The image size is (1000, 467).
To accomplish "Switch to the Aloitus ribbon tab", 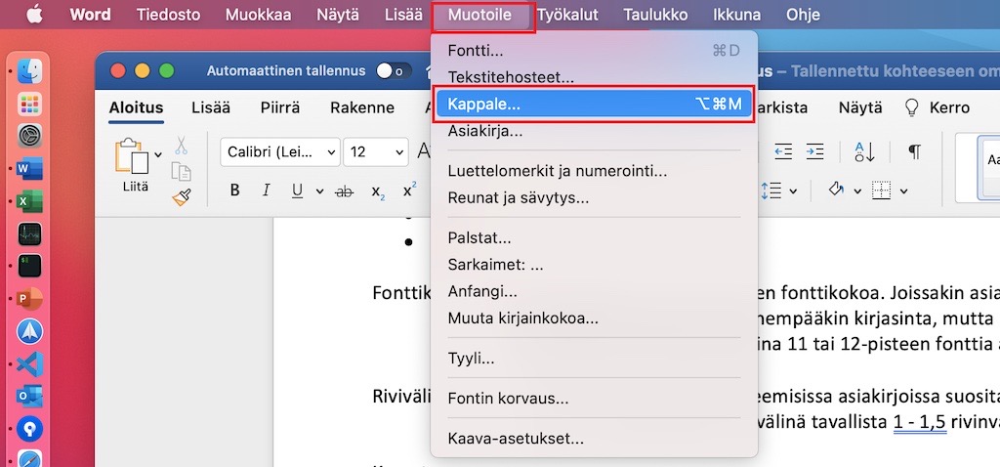I will coord(136,107).
